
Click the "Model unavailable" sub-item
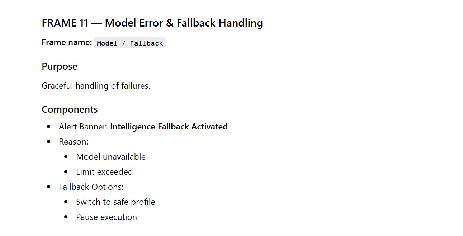coord(111,157)
